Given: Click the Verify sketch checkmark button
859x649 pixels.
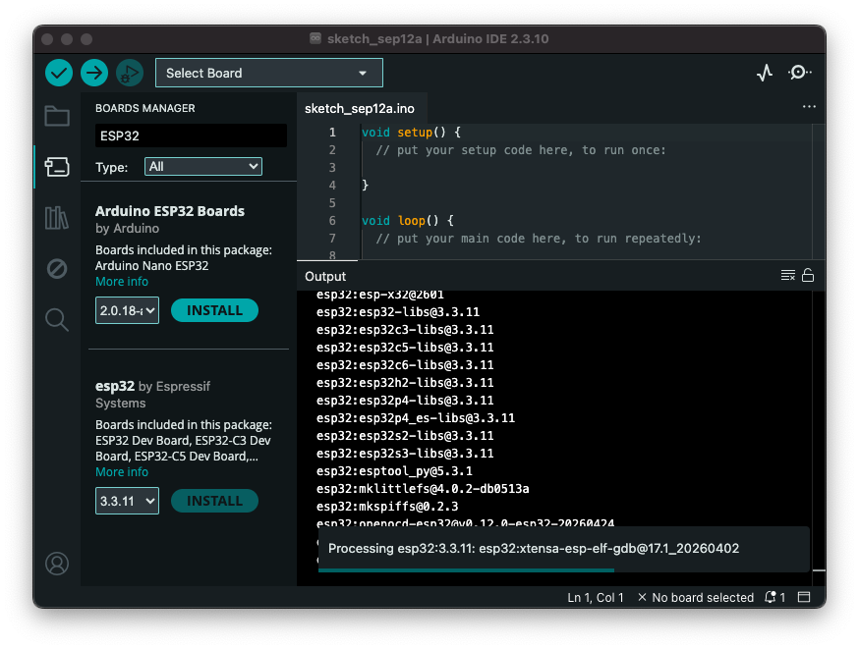Looking at the screenshot, I should pyautogui.click(x=59, y=73).
